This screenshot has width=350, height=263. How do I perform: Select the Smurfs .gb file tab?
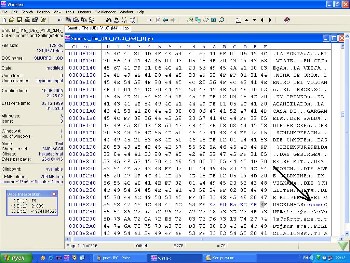click(x=98, y=28)
